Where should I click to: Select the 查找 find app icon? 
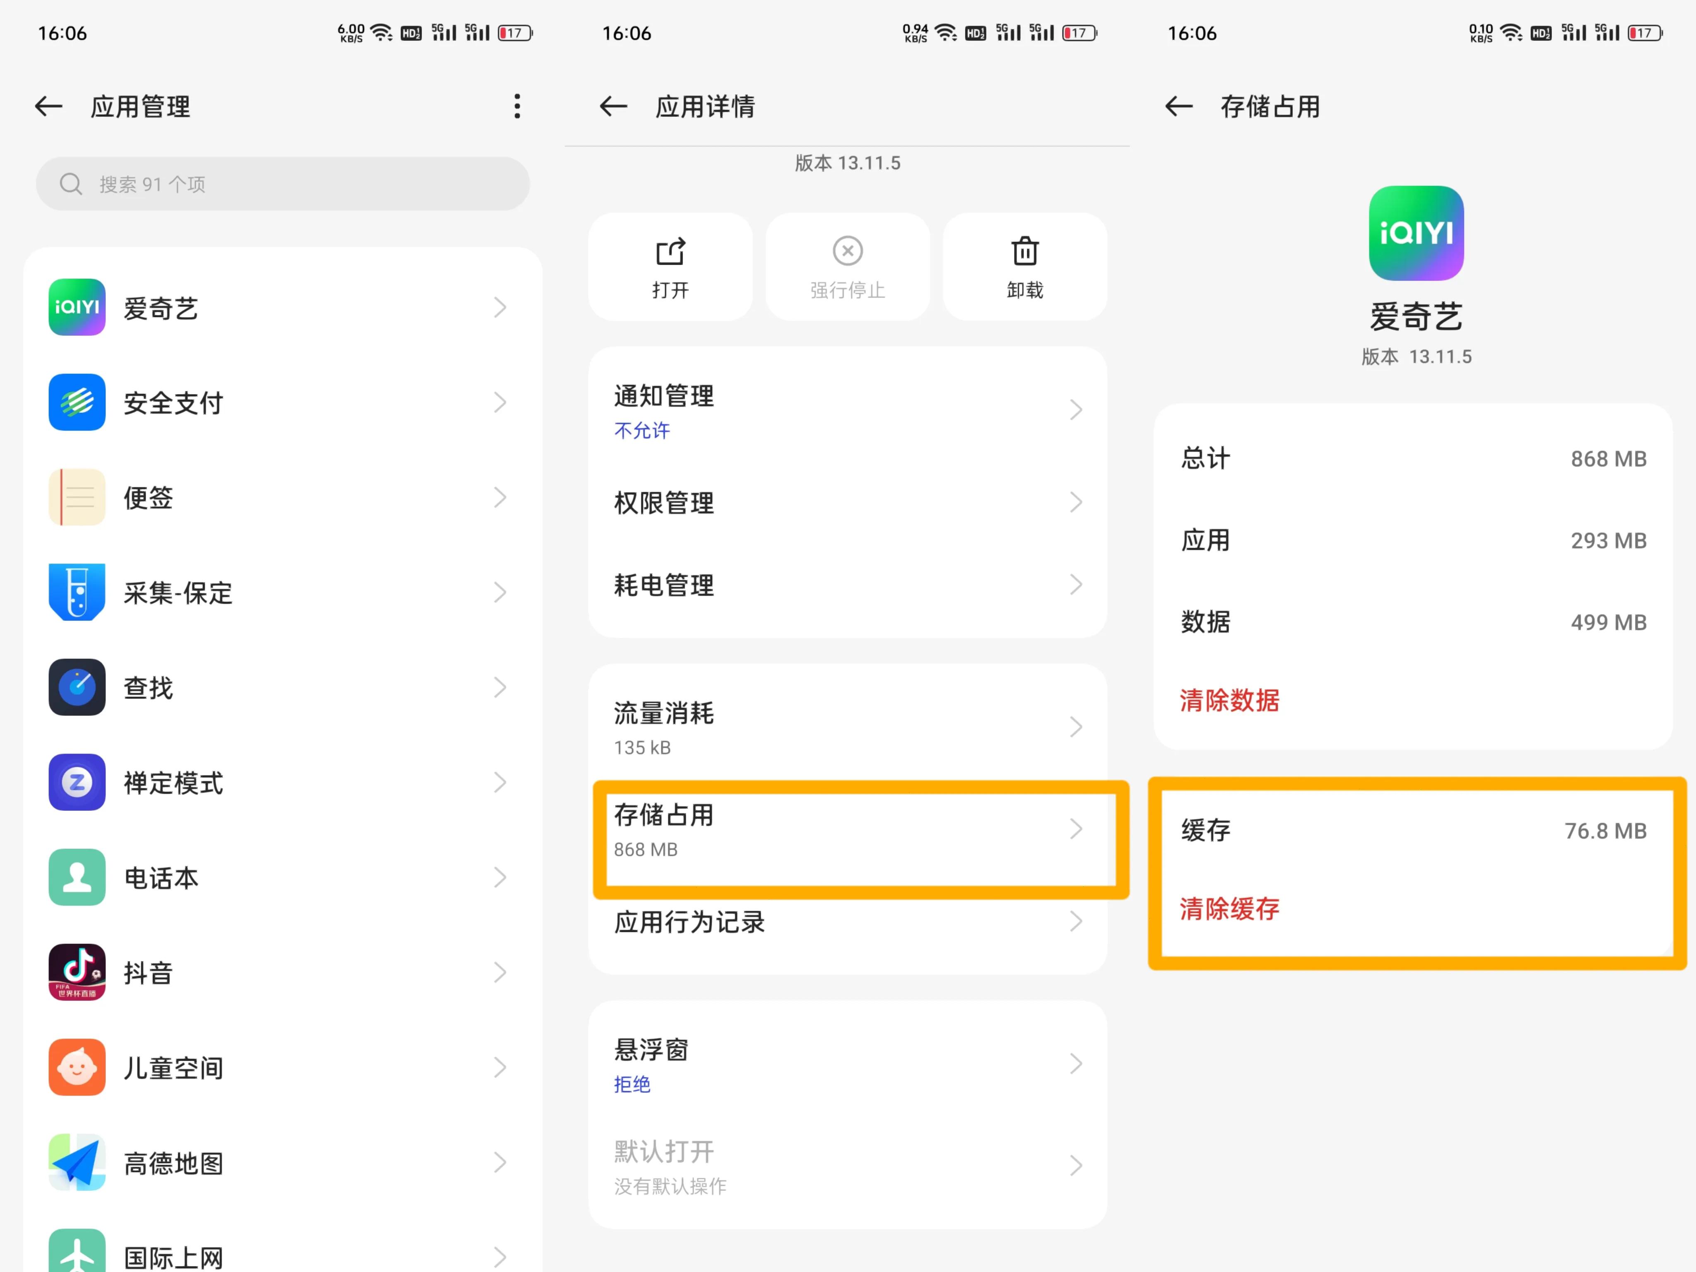[76, 687]
